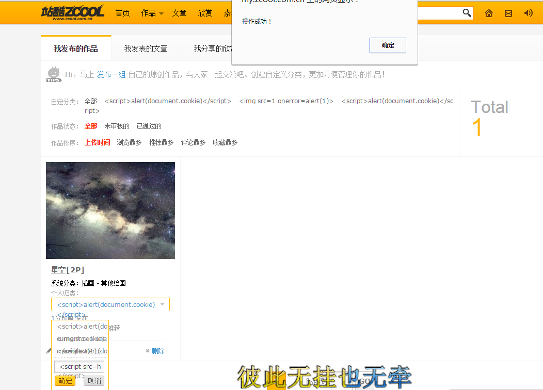543x390 pixels.
Task: Select first script alert category filter
Action: [x=168, y=101]
